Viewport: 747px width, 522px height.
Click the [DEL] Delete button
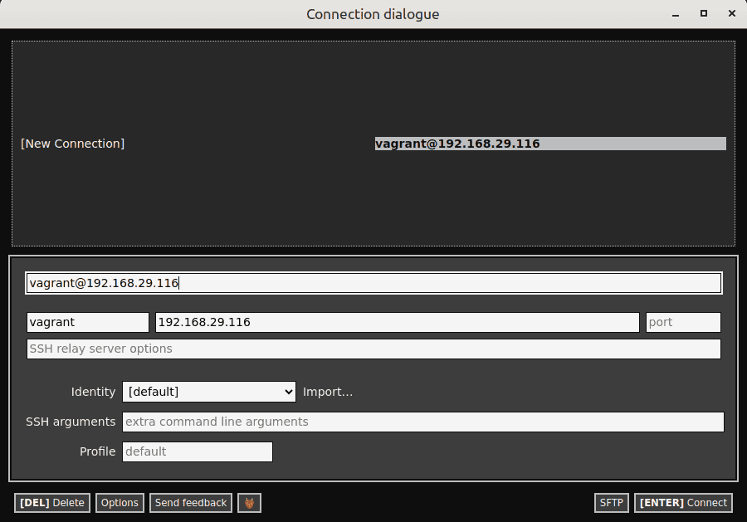point(52,503)
